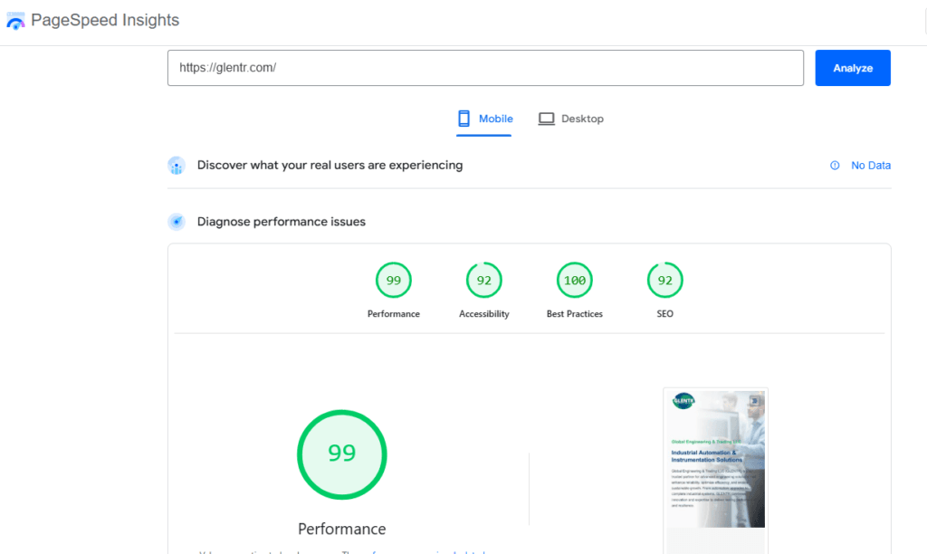Click the PageSpeed Insights gauge logo icon
927x554 pixels.
[x=16, y=20]
